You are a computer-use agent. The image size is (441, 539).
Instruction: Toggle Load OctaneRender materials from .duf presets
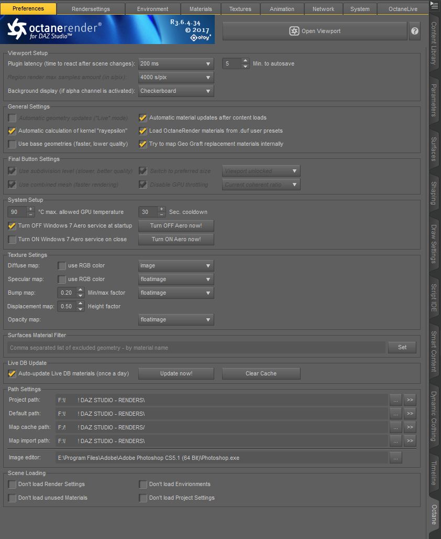[x=143, y=131]
